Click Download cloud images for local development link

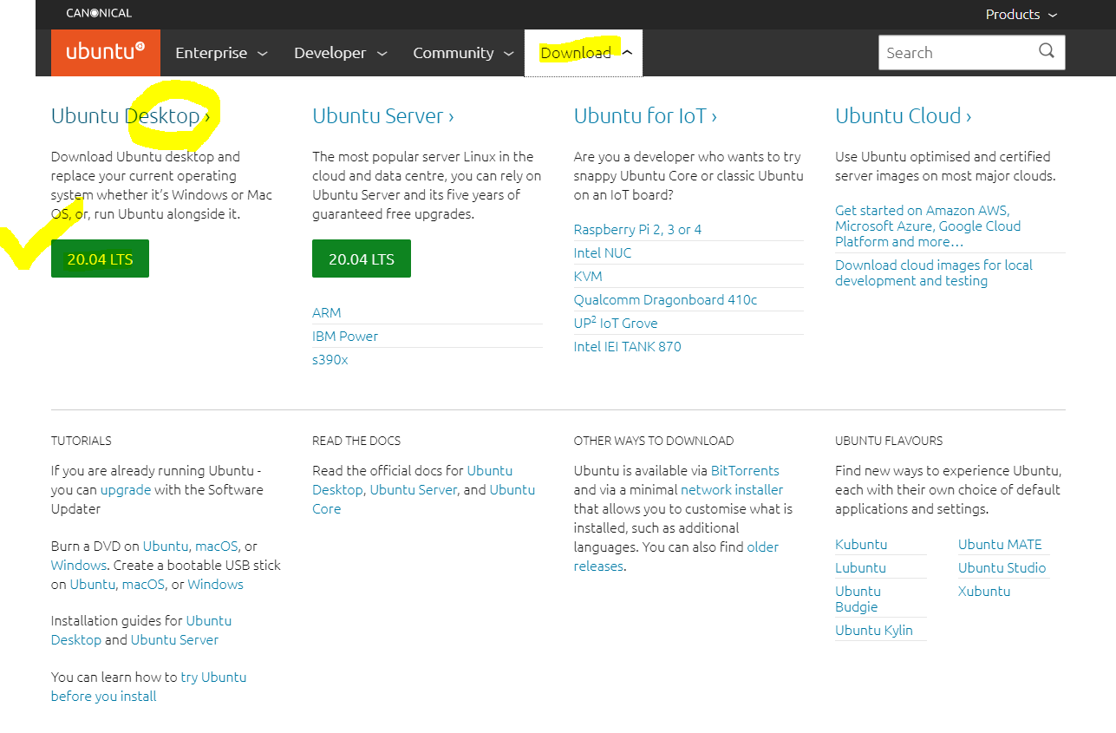tap(934, 272)
